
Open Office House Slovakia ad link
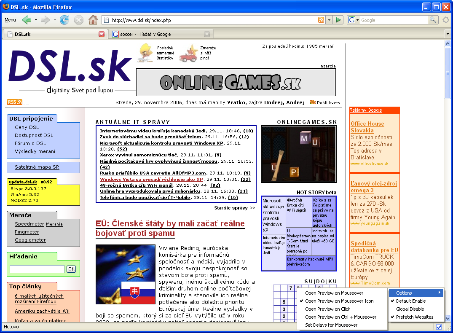pyautogui.click(x=367, y=127)
